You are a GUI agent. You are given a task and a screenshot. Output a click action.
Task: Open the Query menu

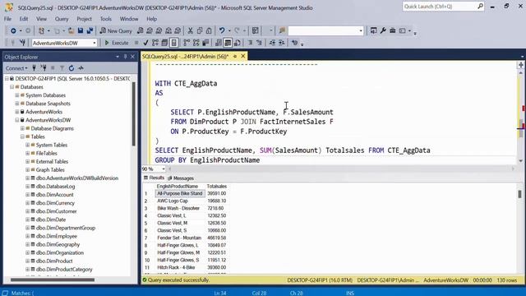click(62, 19)
